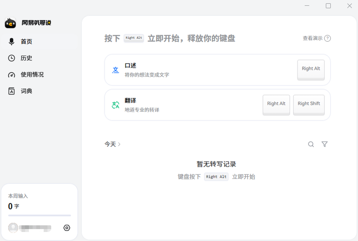Click the weekly input progress bar
The height and width of the screenshot is (241, 358).
coord(39,215)
